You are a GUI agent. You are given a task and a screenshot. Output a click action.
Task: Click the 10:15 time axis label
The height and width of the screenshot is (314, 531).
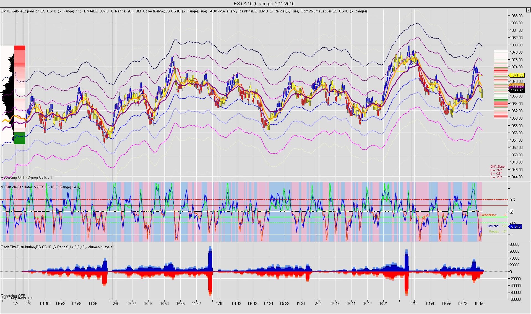(479, 304)
